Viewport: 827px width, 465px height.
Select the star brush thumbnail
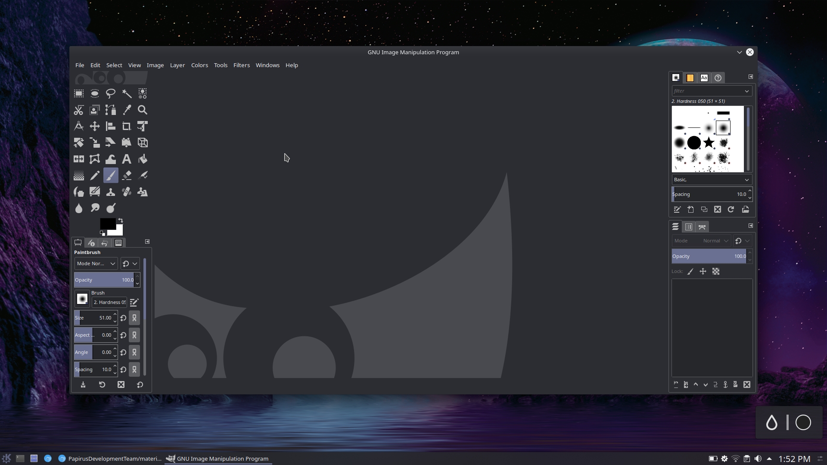709,143
